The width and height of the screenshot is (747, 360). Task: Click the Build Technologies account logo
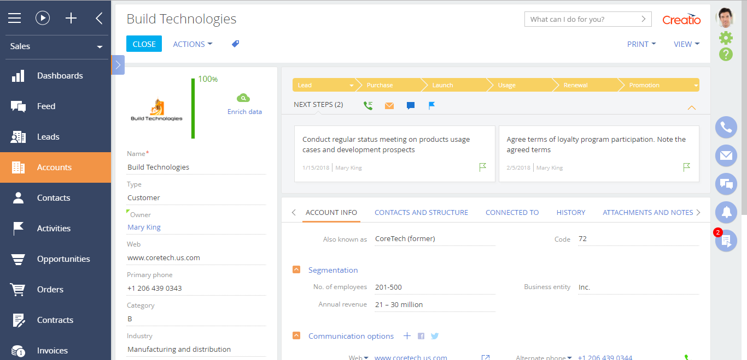156,109
